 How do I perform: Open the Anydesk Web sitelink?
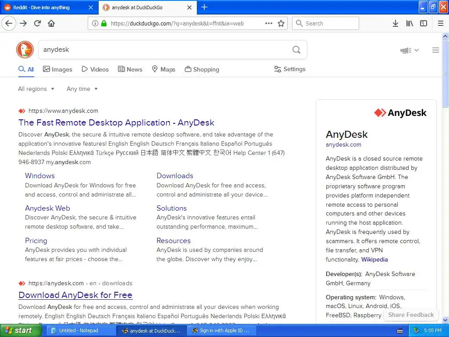click(x=47, y=208)
